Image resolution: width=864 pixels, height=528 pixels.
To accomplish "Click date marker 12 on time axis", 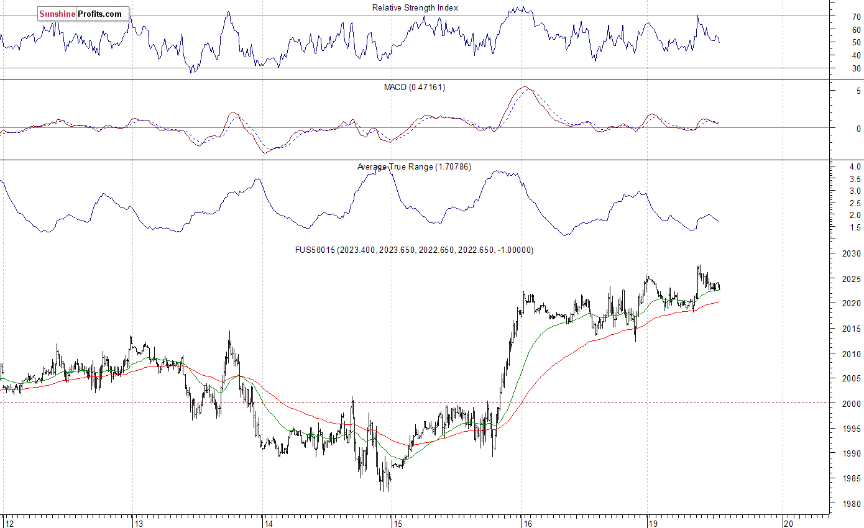I will pyautogui.click(x=9, y=523).
